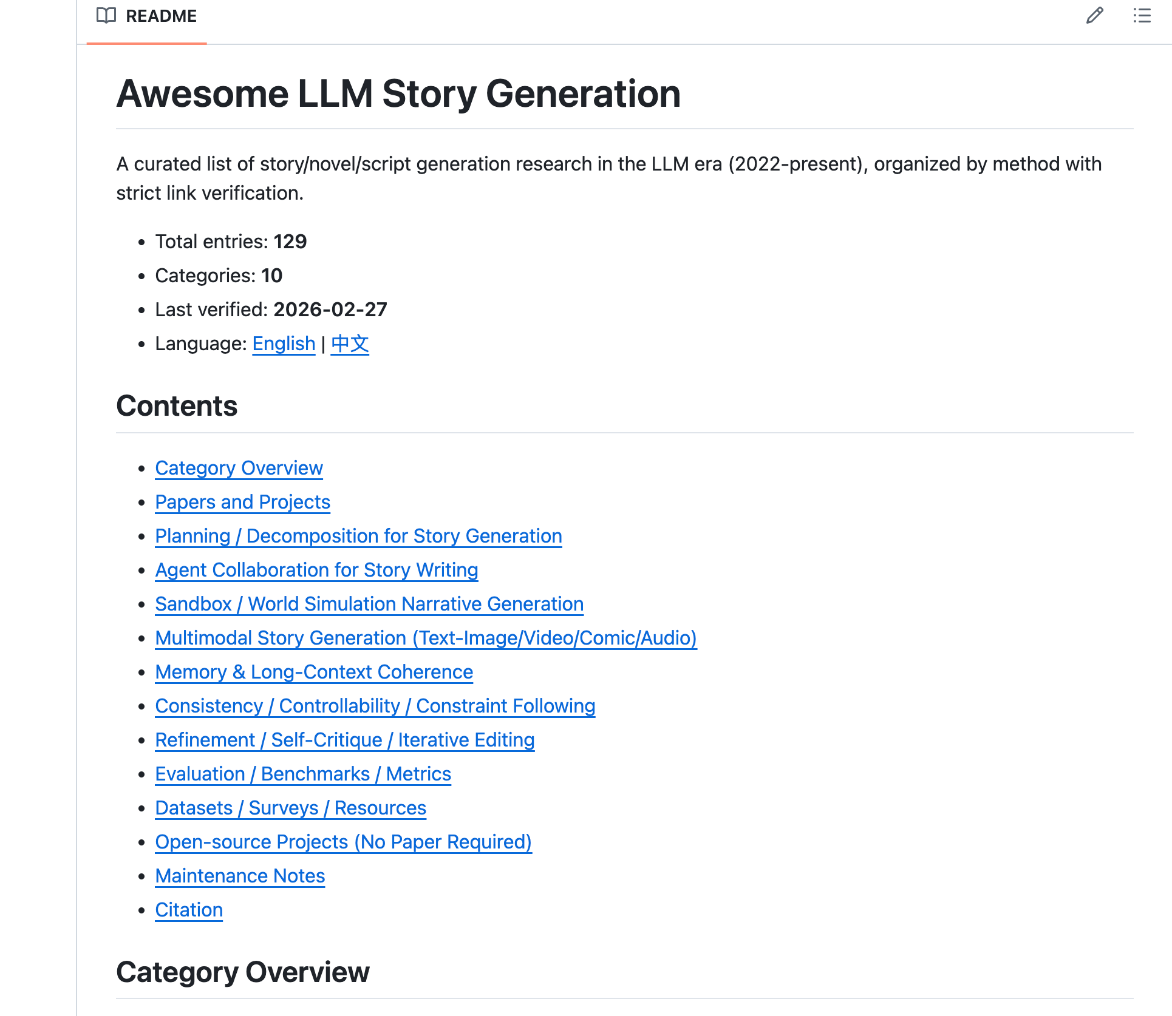1172x1016 pixels.
Task: Open the Citation link
Action: coord(189,910)
